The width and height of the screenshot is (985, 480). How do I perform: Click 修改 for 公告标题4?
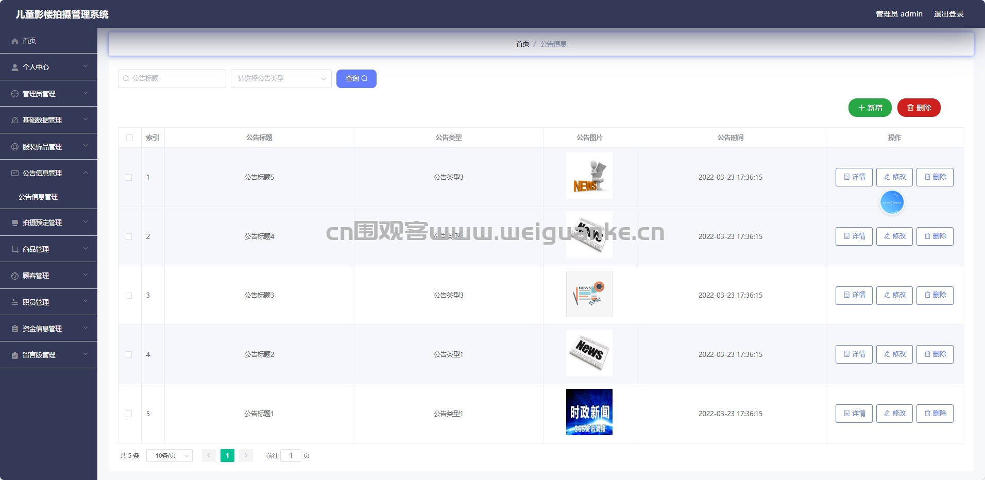coord(894,236)
